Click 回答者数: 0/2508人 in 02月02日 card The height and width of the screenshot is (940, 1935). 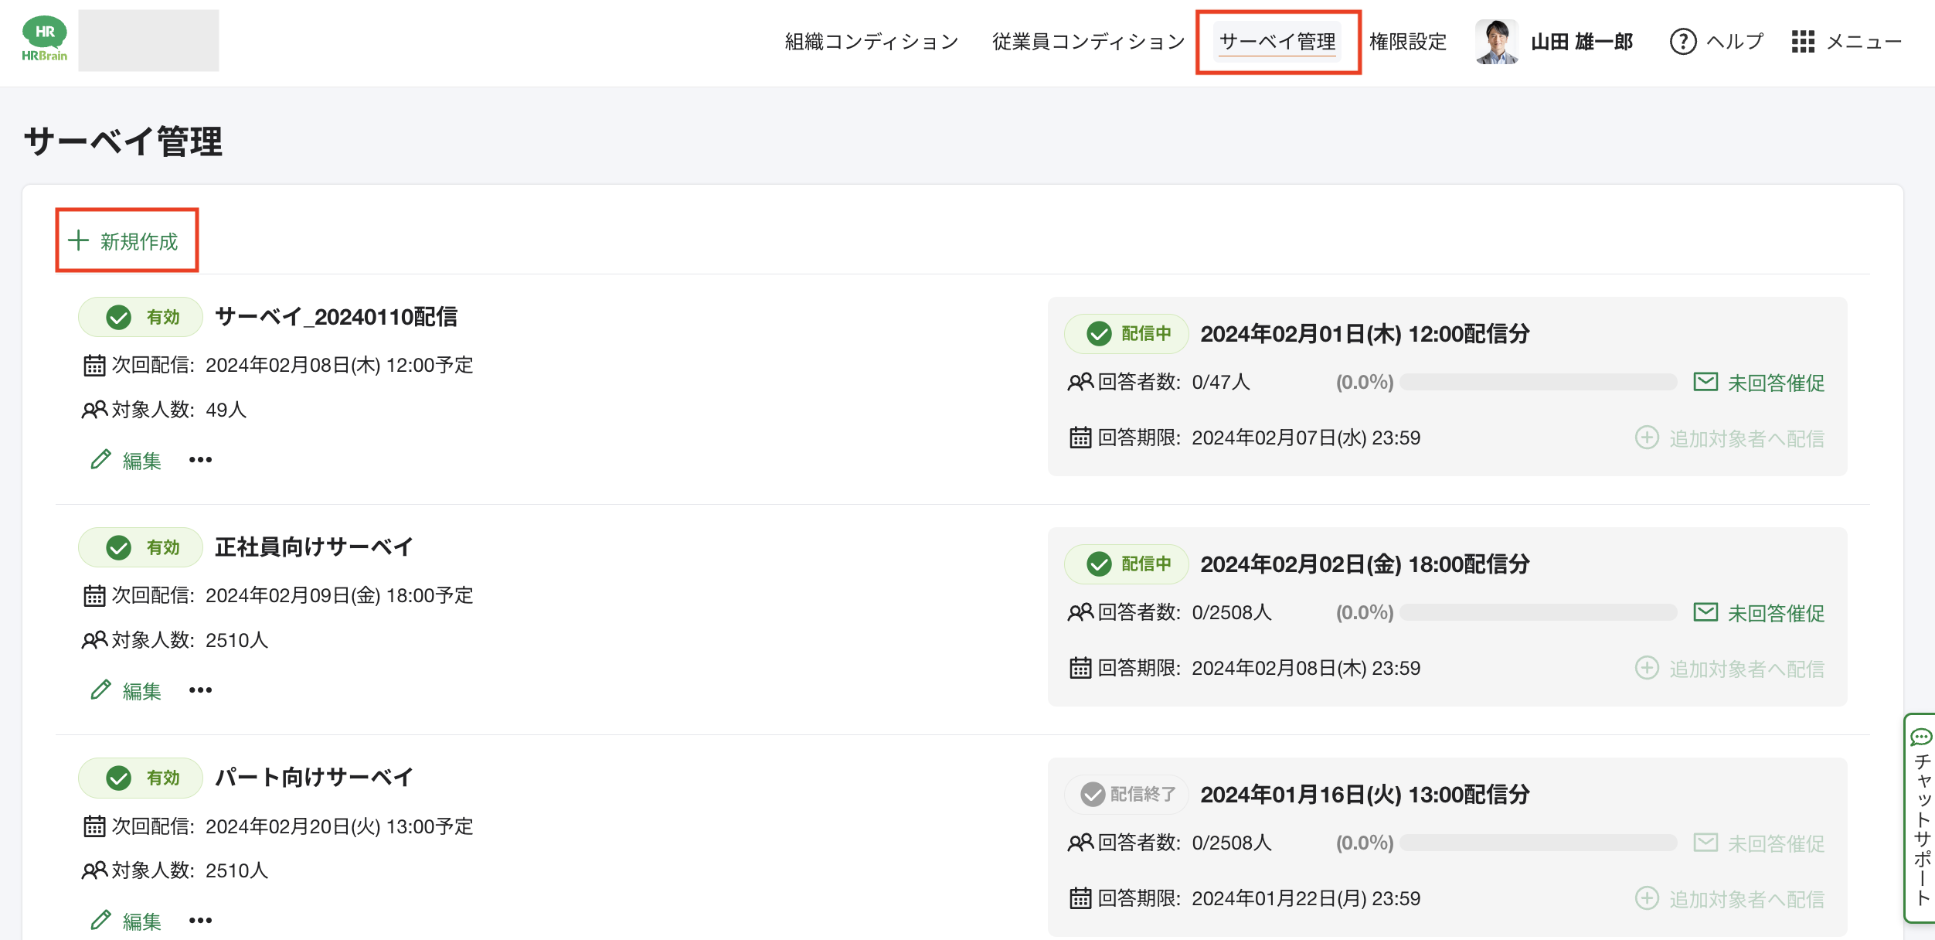pyautogui.click(x=1184, y=612)
